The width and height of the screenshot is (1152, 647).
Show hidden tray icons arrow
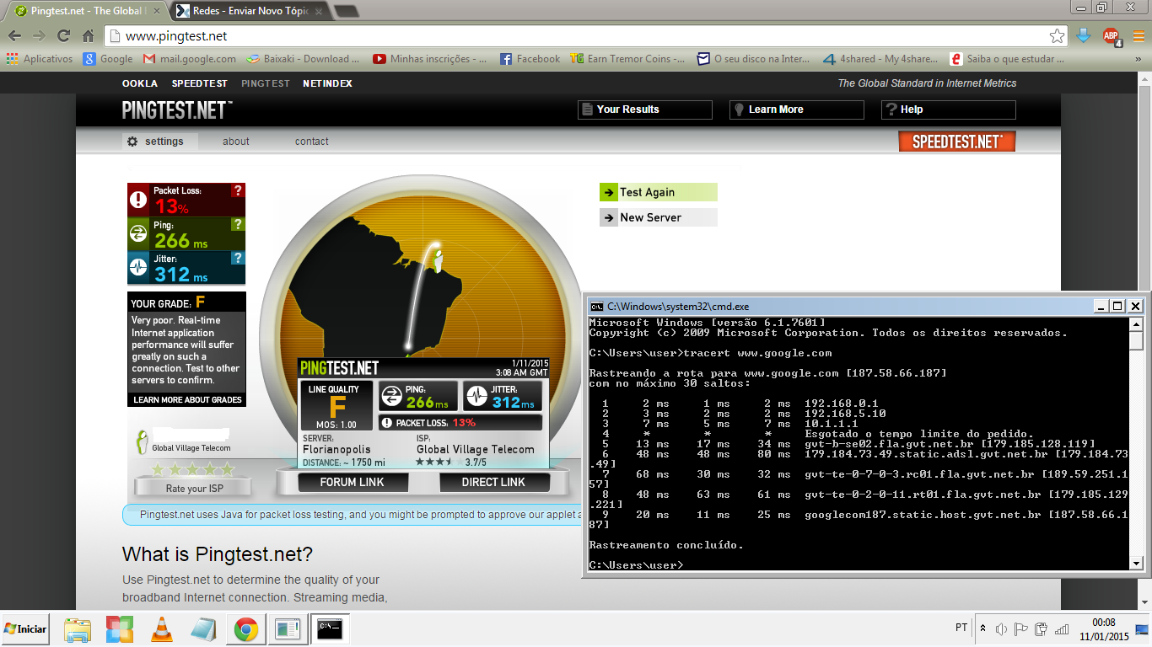pos(982,628)
